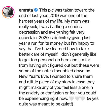Click the phrase "New Year's Eve"
Viewport: 103px width, 110px height.
34,76
